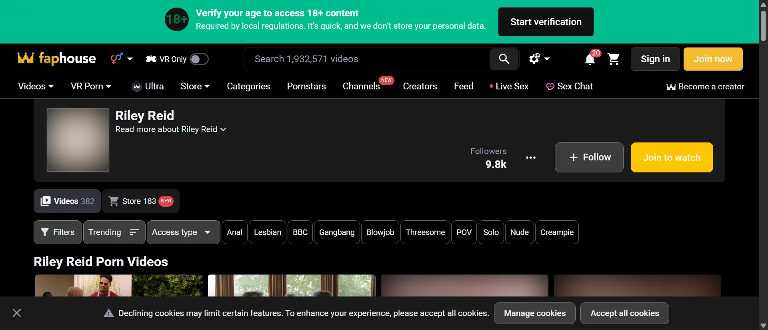
Task: Open Live Sex link
Action: coord(509,86)
